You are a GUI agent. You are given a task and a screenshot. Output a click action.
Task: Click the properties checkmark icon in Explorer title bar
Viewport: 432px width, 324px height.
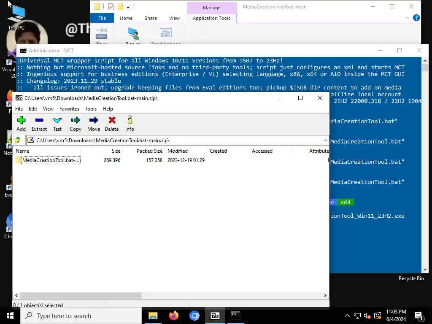[111, 7]
